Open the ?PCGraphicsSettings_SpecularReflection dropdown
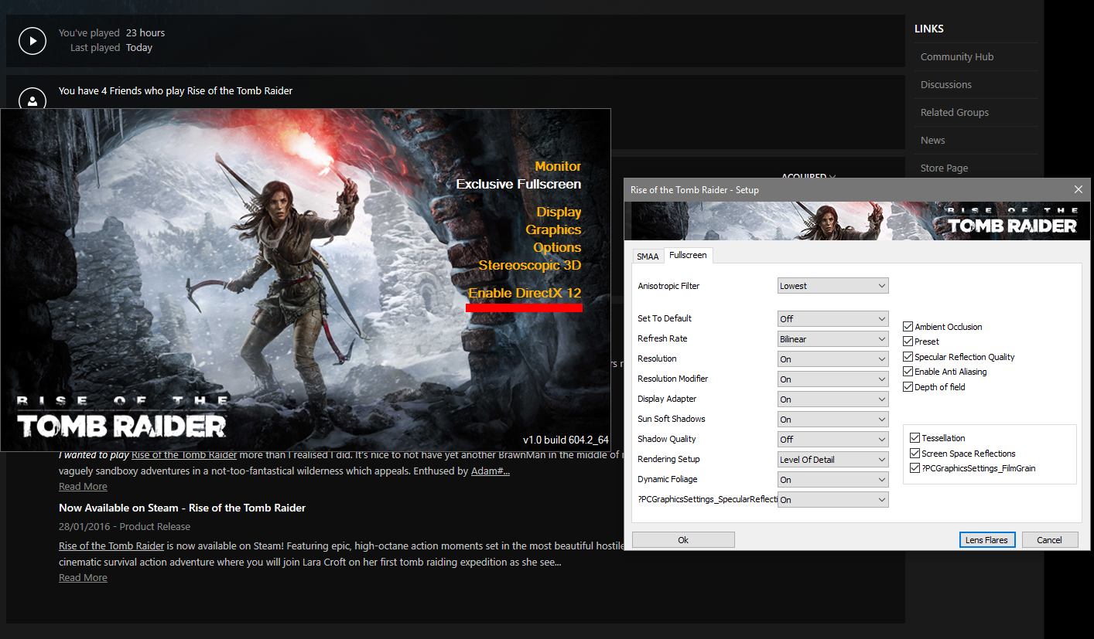 pos(833,499)
